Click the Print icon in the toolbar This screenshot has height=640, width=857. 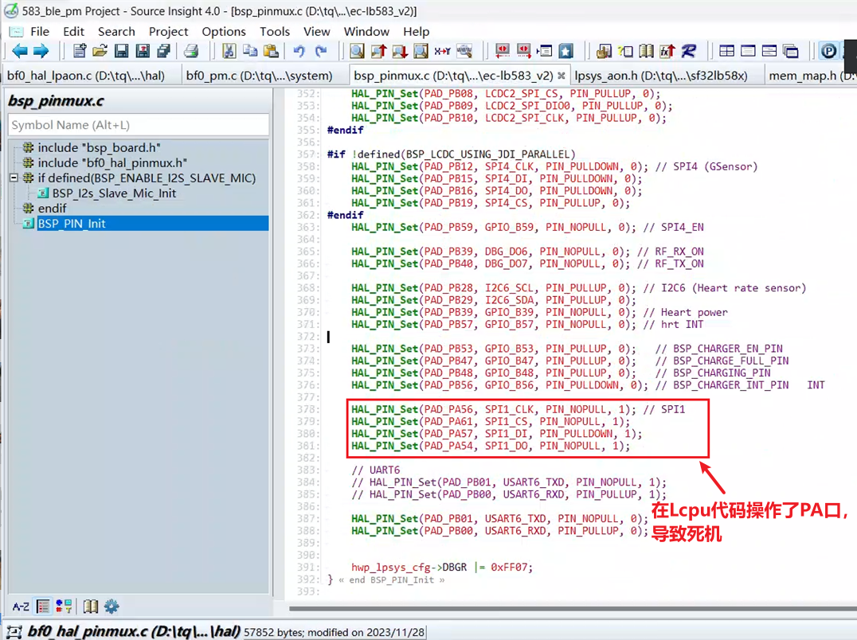tap(191, 52)
